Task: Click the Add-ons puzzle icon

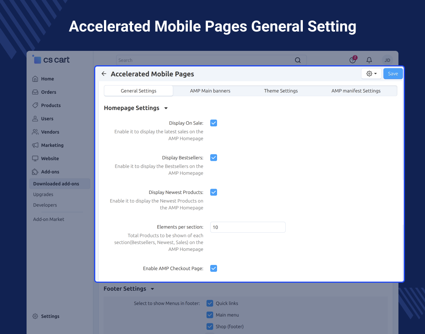Action: point(35,172)
